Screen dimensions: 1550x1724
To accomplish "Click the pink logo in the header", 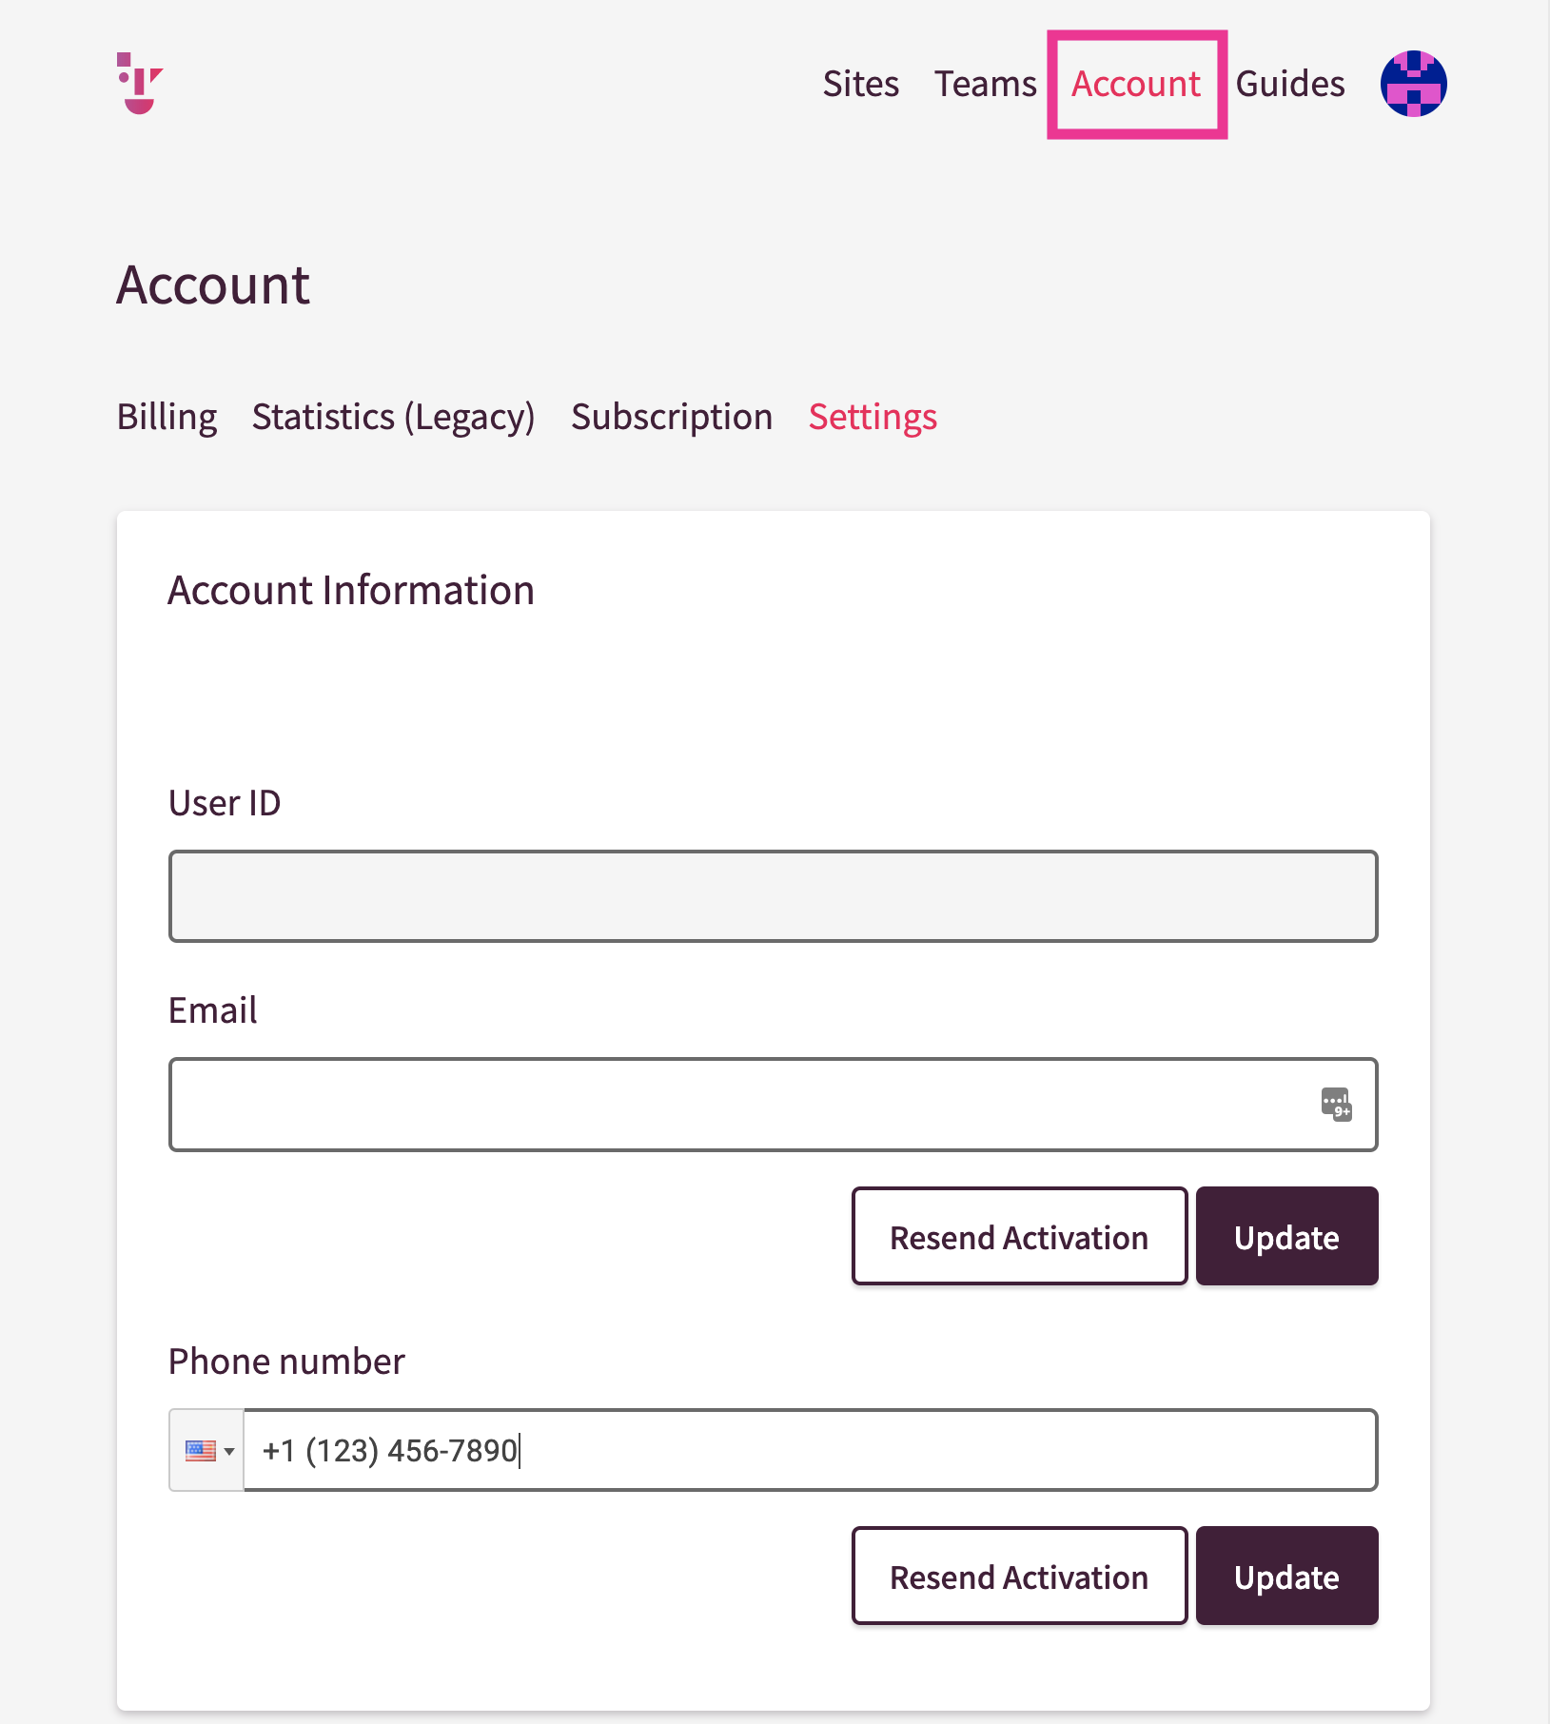I will 140,84.
